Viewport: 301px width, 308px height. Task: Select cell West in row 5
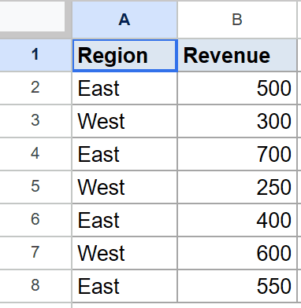pyautogui.click(x=124, y=187)
